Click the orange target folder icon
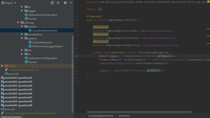The height and width of the screenshot is (118, 210). (7, 66)
